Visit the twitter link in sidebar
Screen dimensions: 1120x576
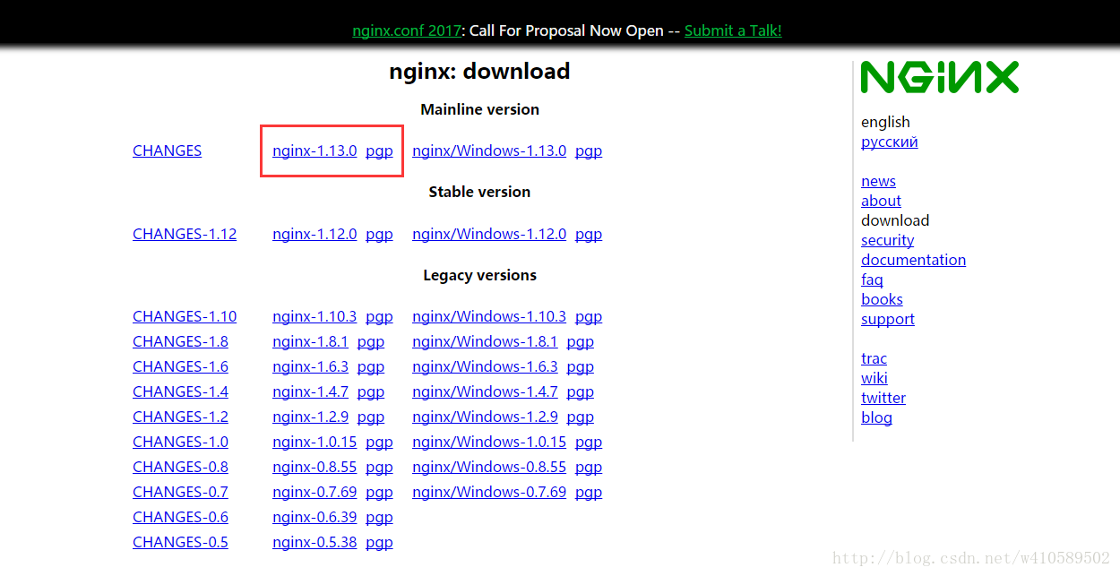coord(883,398)
